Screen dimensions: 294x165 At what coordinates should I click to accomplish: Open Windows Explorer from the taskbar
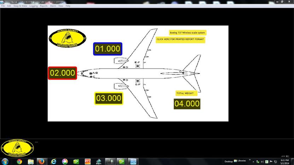pyautogui.click(x=30, y=161)
